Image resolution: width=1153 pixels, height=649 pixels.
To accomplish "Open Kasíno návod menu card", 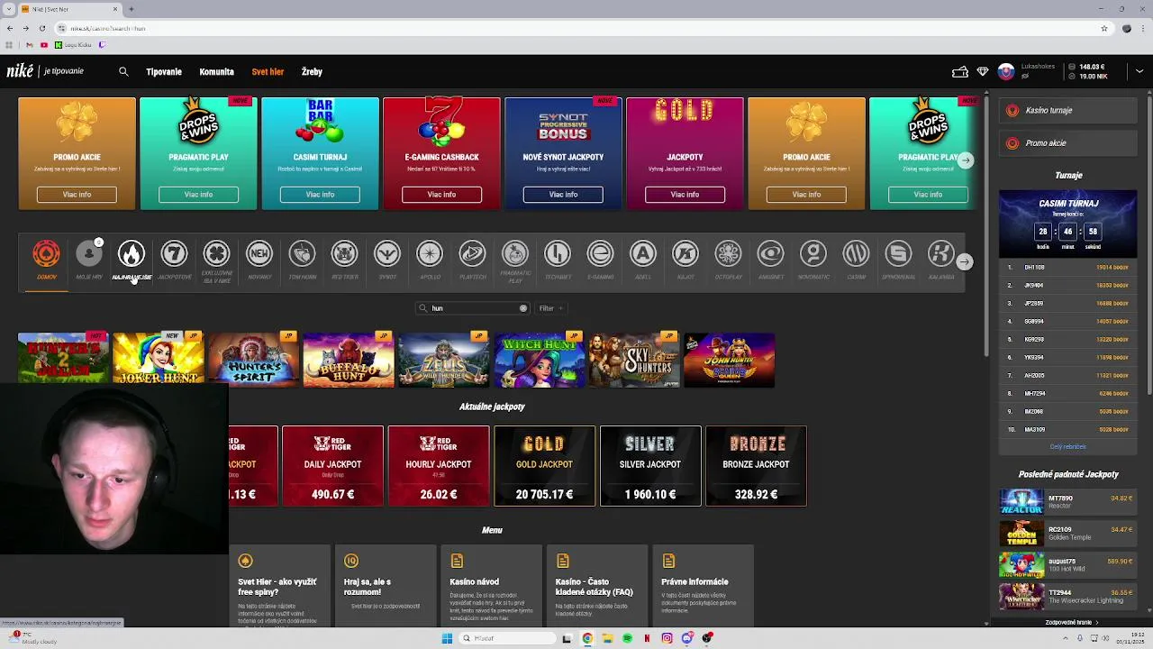I will coord(491,586).
